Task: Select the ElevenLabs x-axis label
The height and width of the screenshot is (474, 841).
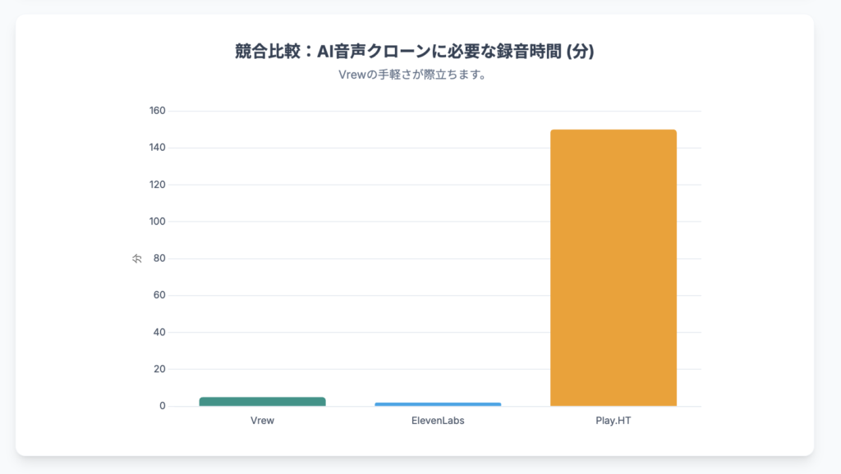Action: pyautogui.click(x=438, y=421)
